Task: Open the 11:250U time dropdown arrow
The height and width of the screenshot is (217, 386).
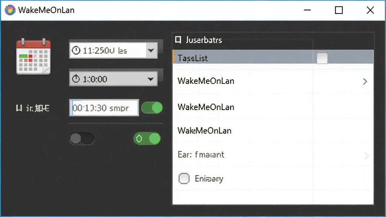Action: click(151, 50)
